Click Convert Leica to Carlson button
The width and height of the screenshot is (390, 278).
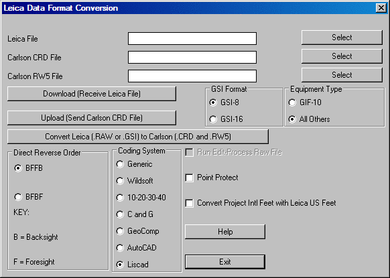tap(138, 137)
